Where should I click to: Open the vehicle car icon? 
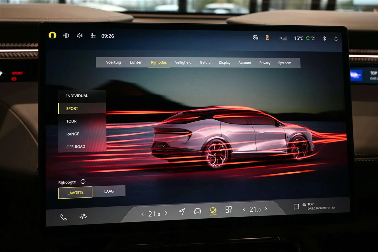[x=198, y=211]
